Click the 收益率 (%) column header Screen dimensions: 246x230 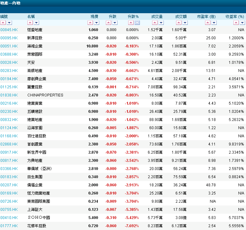point(235,17)
